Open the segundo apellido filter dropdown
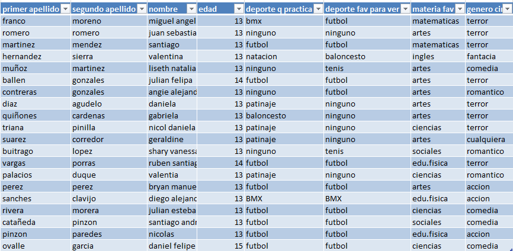 tap(141, 9)
